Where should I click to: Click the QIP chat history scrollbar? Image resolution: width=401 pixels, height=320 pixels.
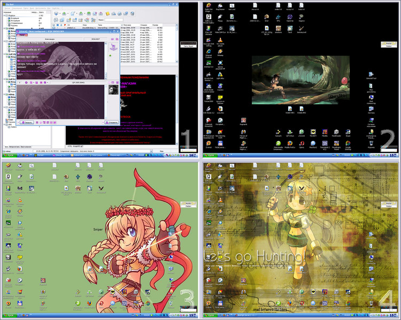[106, 61]
